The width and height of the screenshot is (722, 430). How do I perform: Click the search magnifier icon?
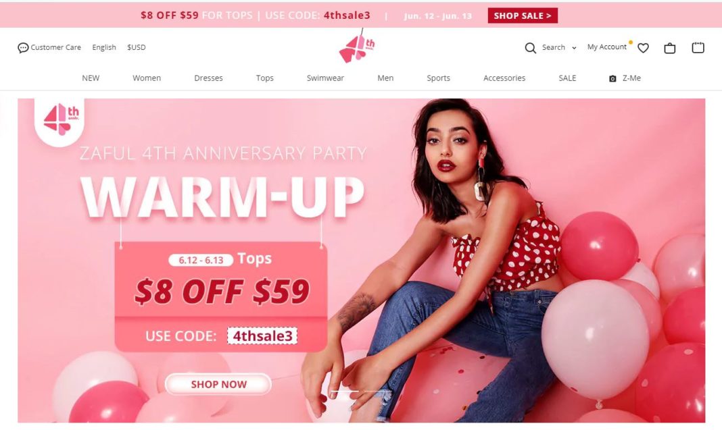[531, 48]
